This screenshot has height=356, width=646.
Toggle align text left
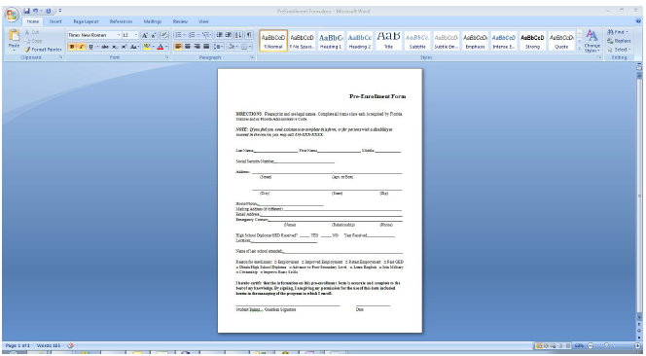point(178,47)
